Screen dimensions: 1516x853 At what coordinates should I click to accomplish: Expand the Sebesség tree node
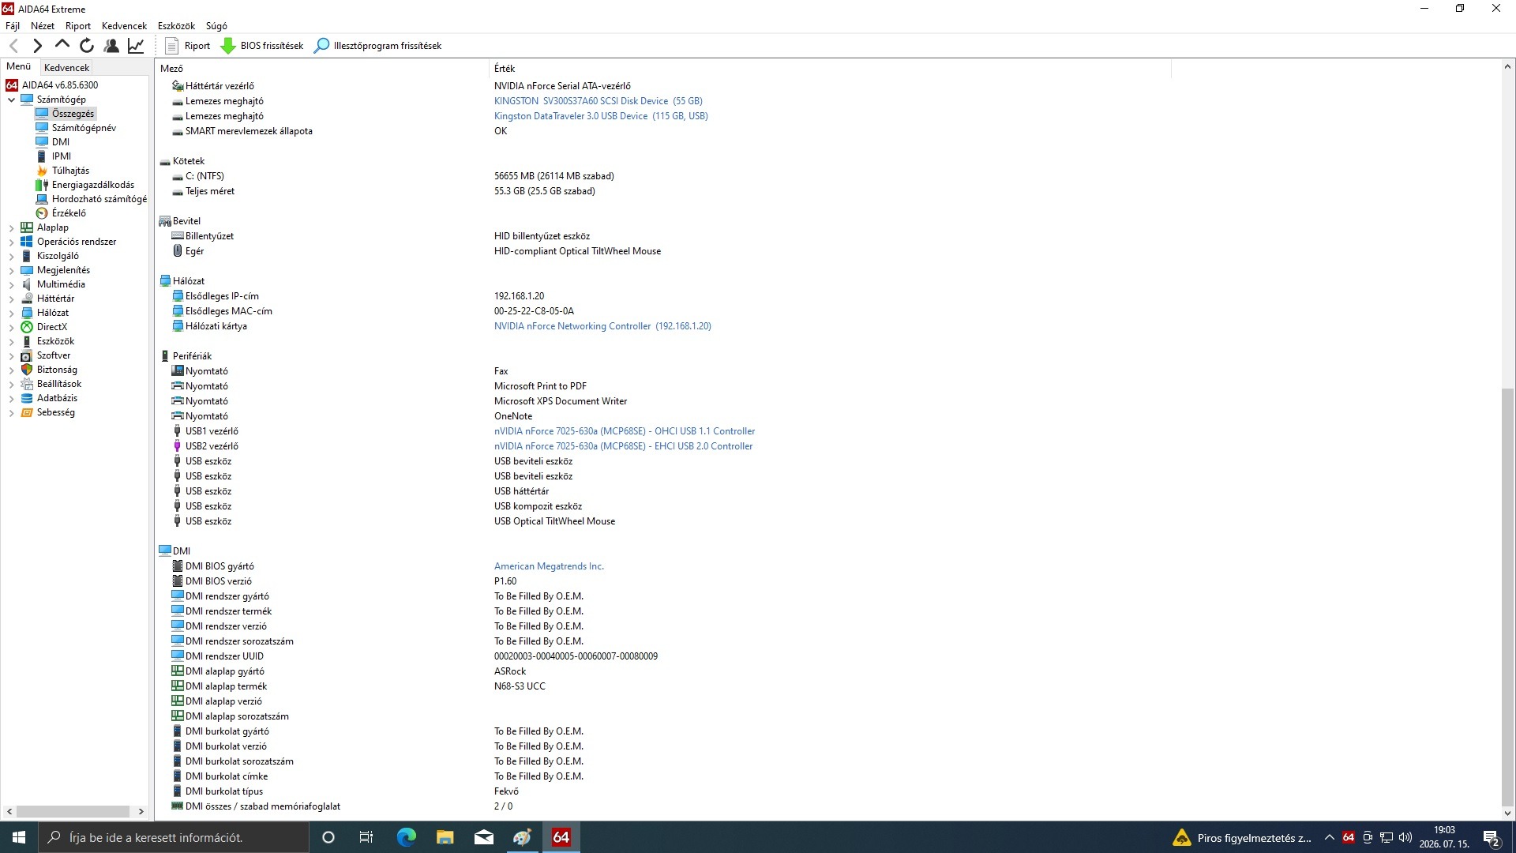pyautogui.click(x=11, y=412)
